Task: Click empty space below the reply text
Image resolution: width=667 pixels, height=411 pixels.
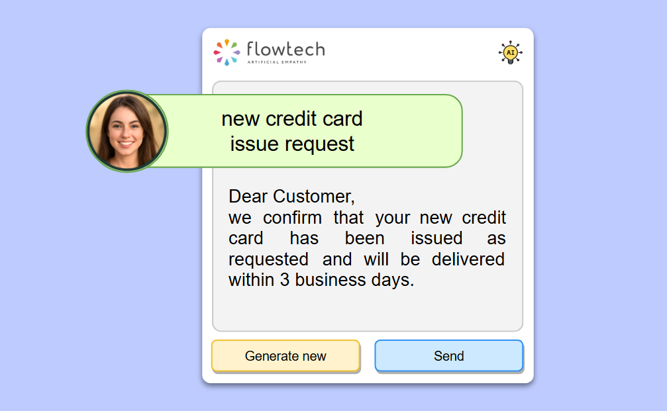Action: [367, 310]
